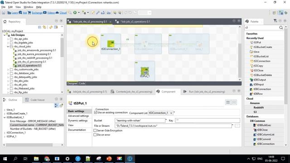Open File Explorer from the taskbar
This screenshot has height=163, width=290.
coord(36,159)
